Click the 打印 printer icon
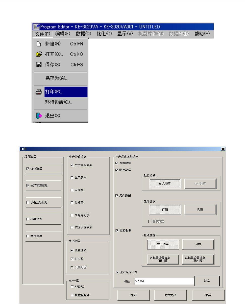Viewport: 245px width, 304px height. pos(38,92)
